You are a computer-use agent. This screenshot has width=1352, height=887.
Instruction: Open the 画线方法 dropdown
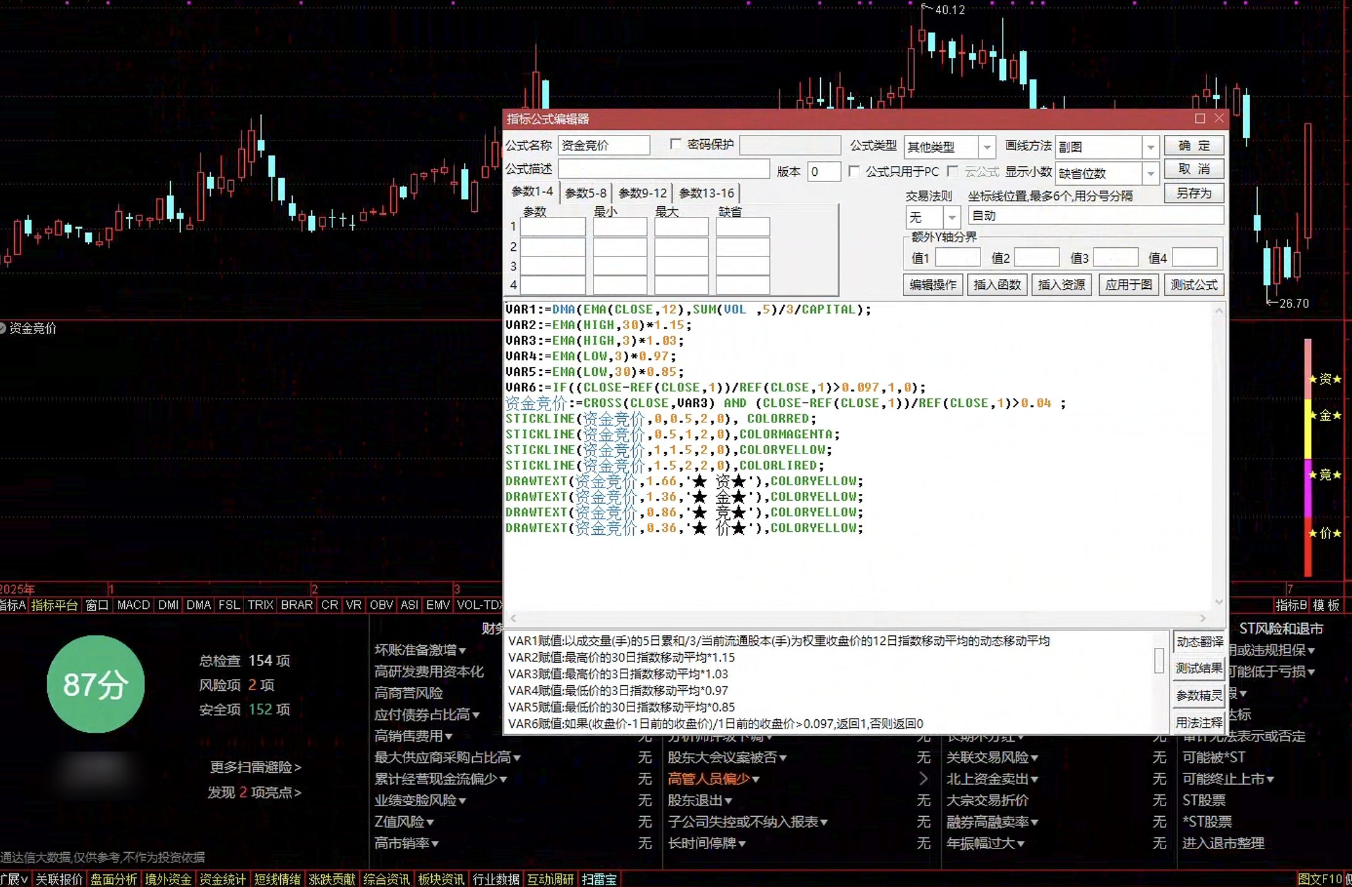1151,147
